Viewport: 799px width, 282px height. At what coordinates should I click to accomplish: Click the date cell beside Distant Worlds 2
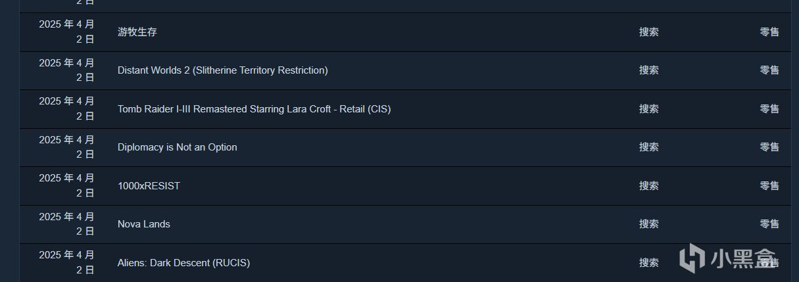(66, 70)
